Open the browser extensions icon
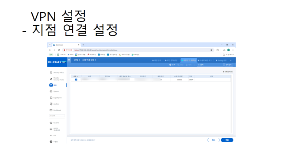283x159 pixels. pos(218,50)
